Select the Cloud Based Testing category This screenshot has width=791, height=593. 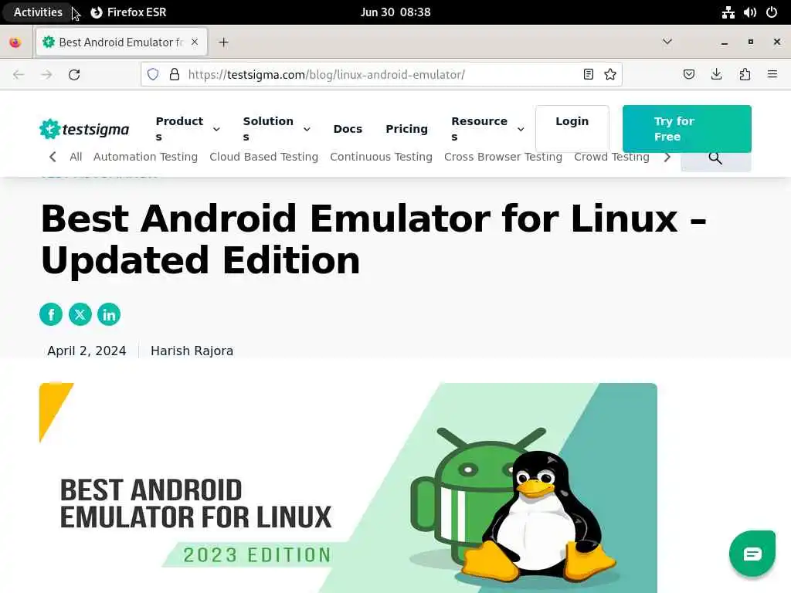(264, 157)
